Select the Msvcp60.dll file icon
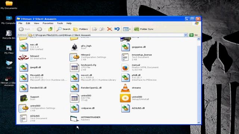Image resolution: width=239 pixels, height=134 pixels. point(24,77)
